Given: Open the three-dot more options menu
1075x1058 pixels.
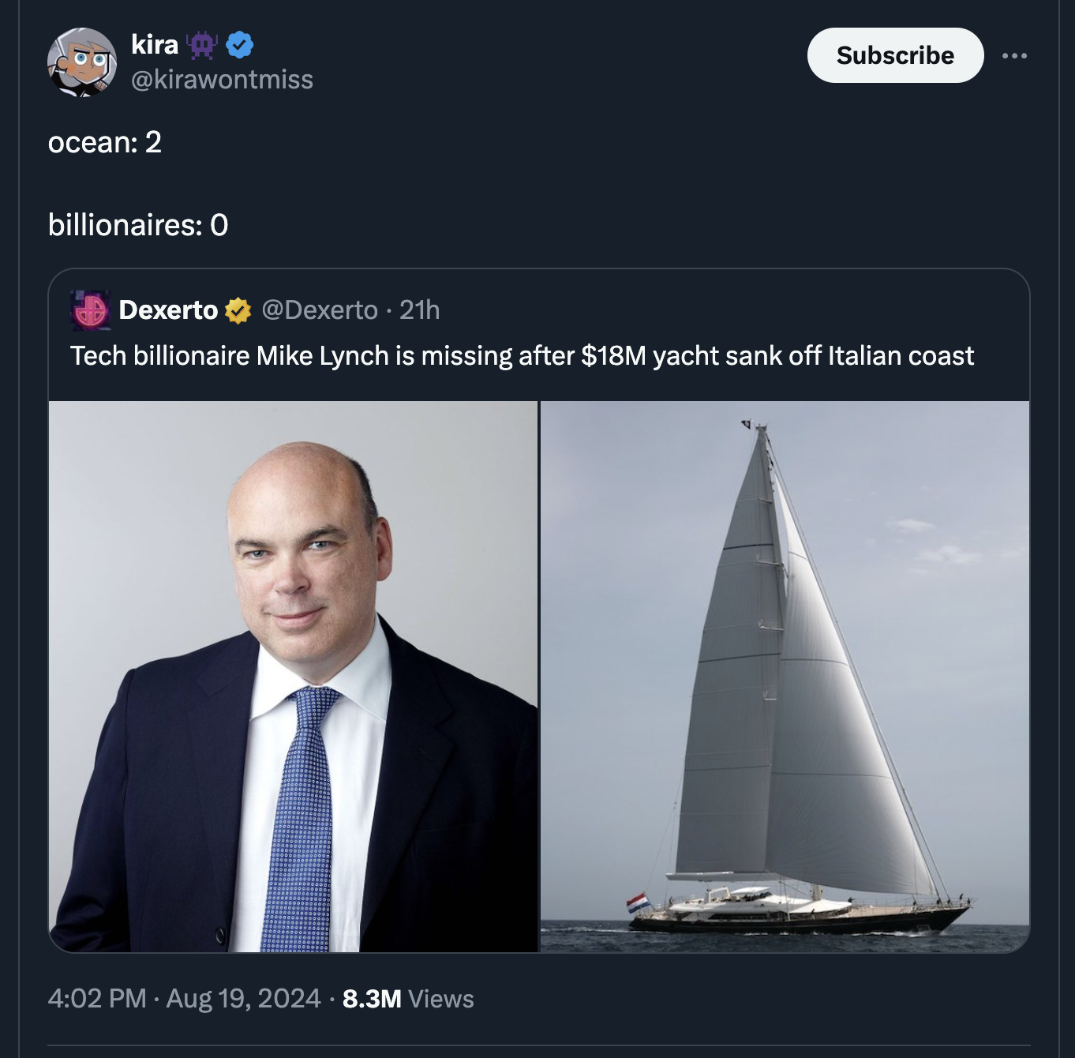Looking at the screenshot, I should tap(1014, 55).
